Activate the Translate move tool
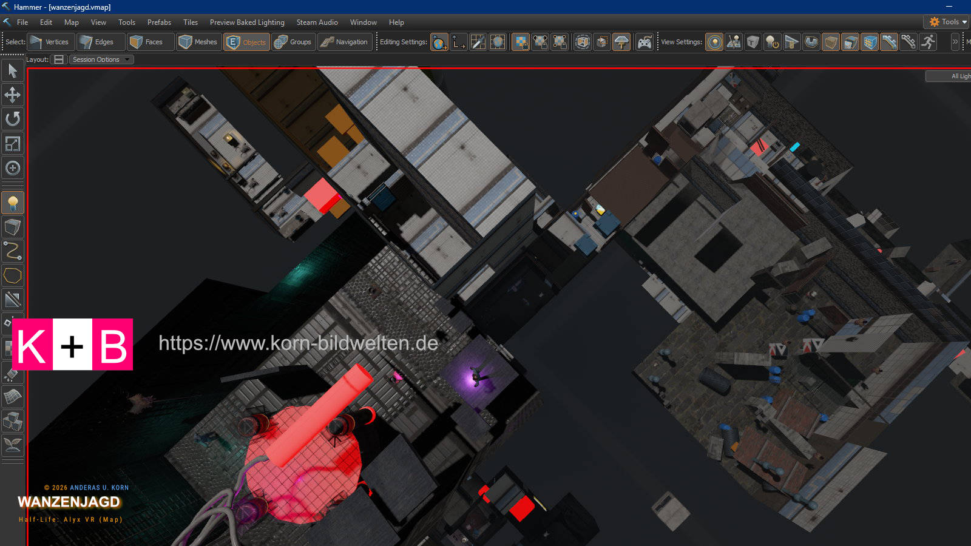Screen dimensions: 971x546 13,95
